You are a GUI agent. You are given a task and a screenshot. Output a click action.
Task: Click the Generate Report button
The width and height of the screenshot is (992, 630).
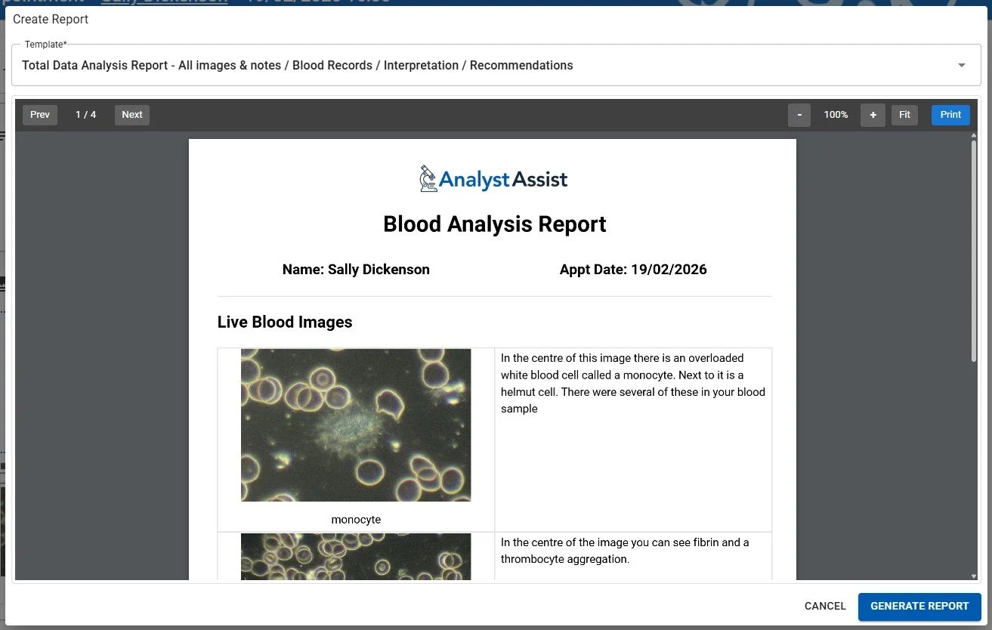coord(919,606)
